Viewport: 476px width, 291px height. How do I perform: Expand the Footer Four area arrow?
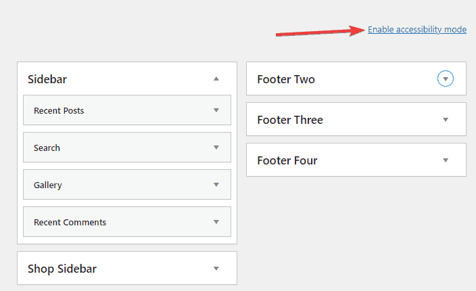(x=446, y=160)
